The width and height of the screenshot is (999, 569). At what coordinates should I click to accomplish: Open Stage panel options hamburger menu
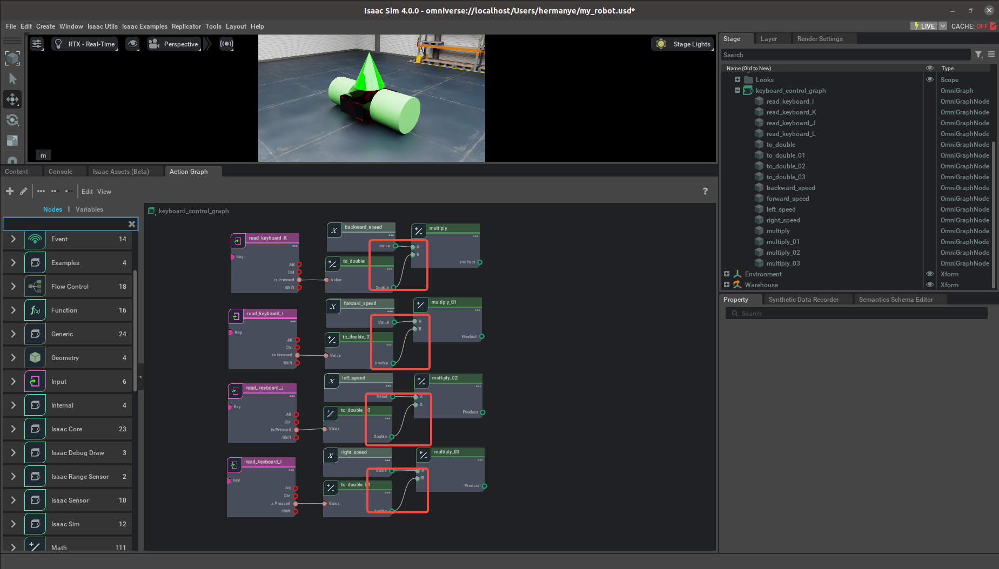991,55
